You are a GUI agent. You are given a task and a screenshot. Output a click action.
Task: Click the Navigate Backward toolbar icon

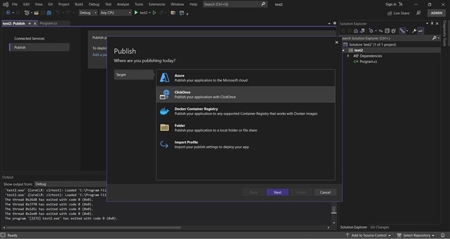[x=8, y=13]
